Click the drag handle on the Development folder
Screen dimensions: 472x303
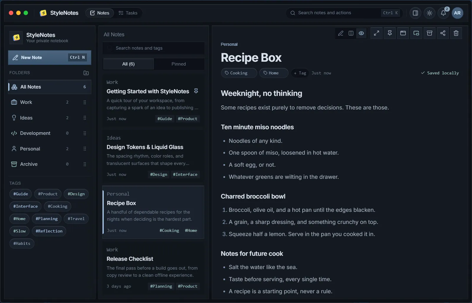(x=85, y=133)
